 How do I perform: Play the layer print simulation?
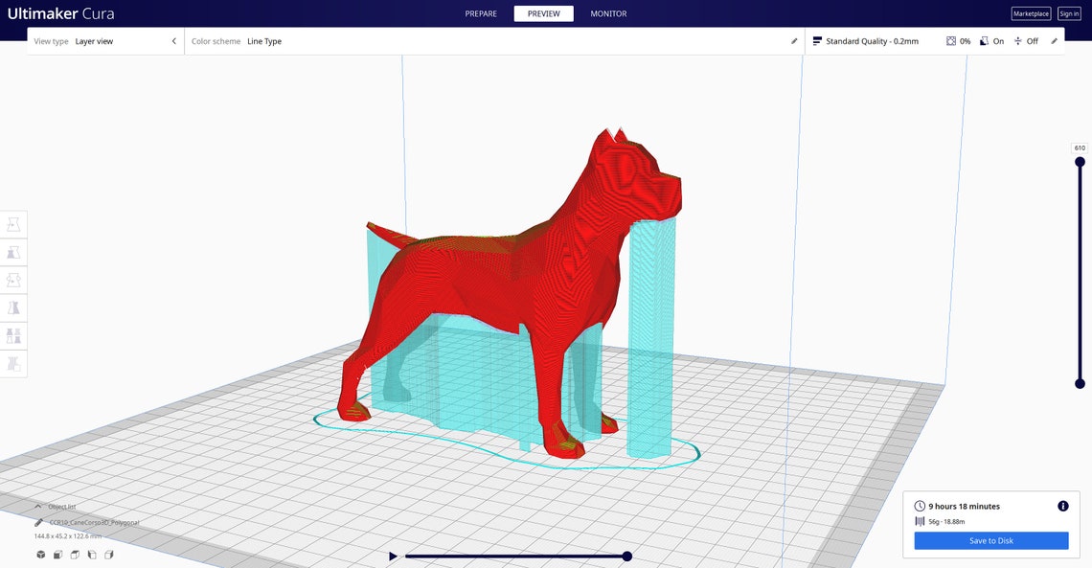point(392,556)
